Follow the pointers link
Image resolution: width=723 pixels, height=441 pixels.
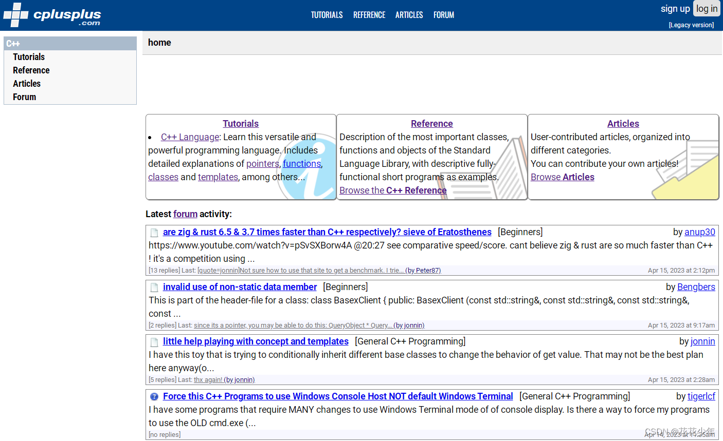coord(263,164)
